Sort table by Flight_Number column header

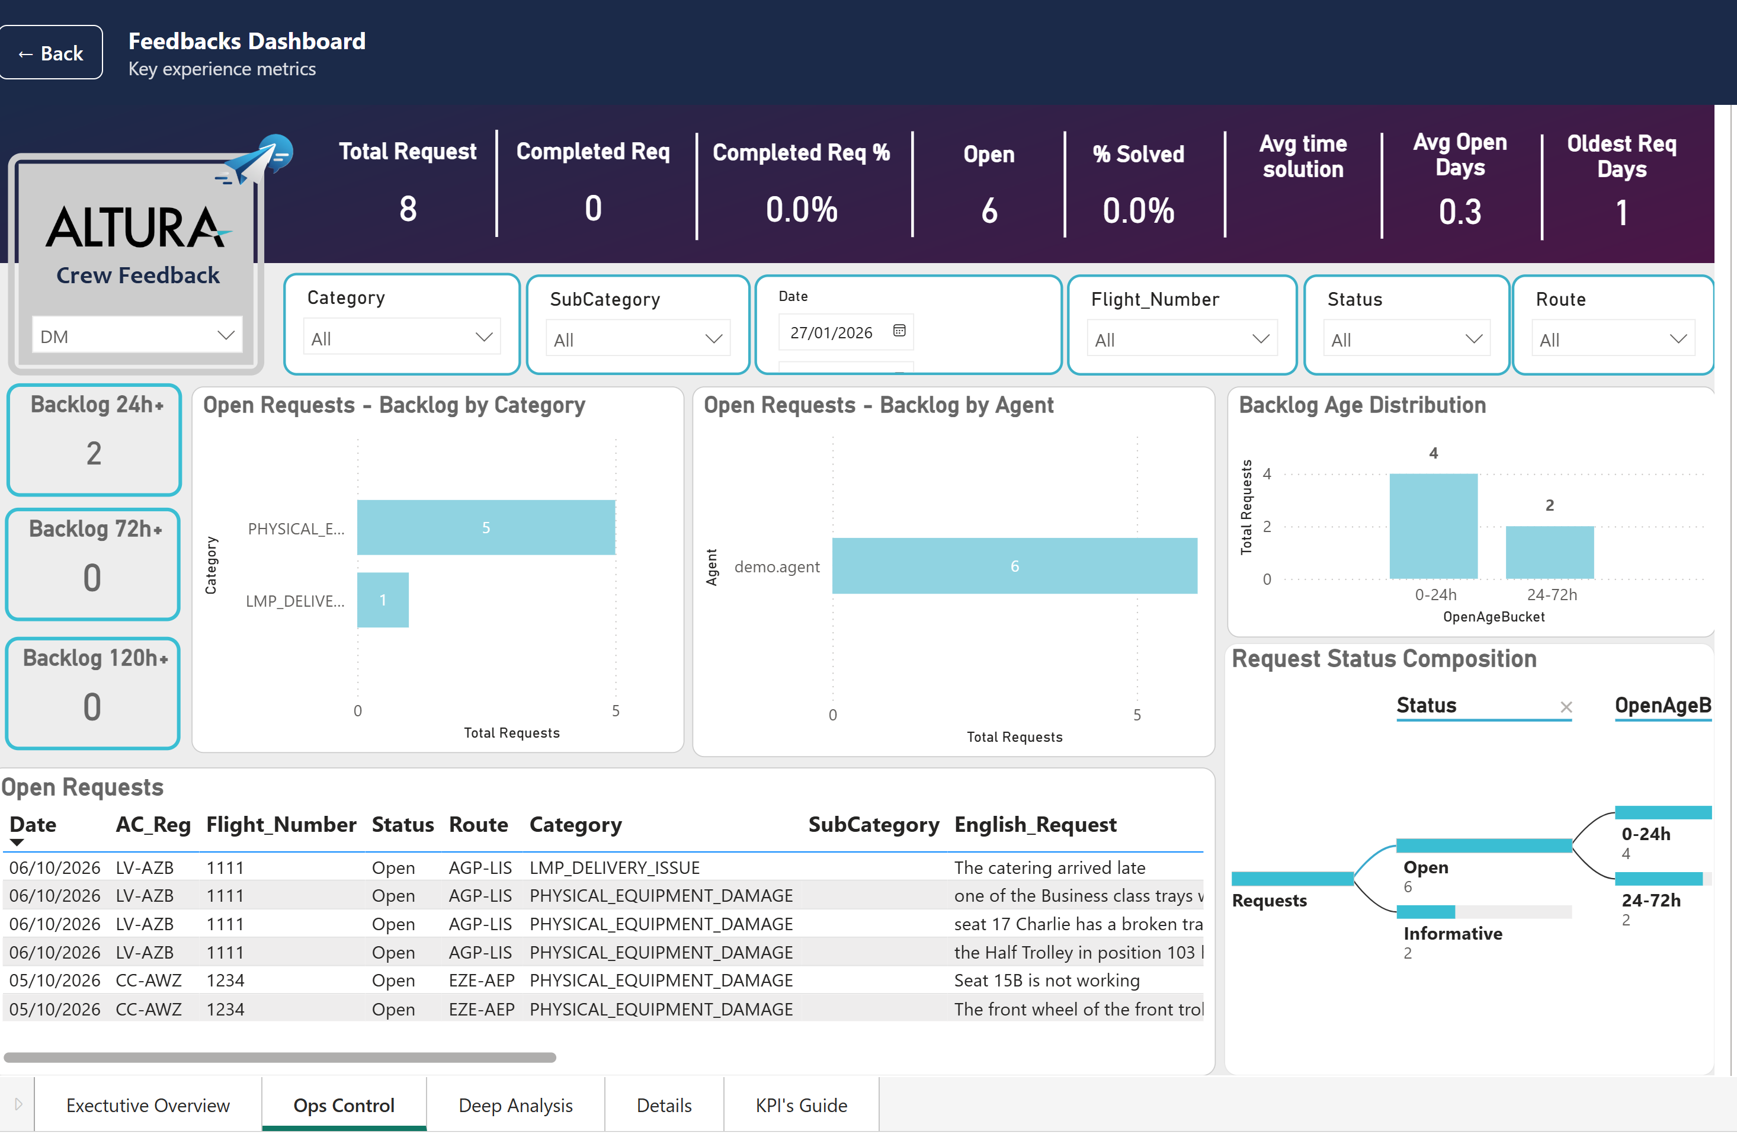coord(281,824)
